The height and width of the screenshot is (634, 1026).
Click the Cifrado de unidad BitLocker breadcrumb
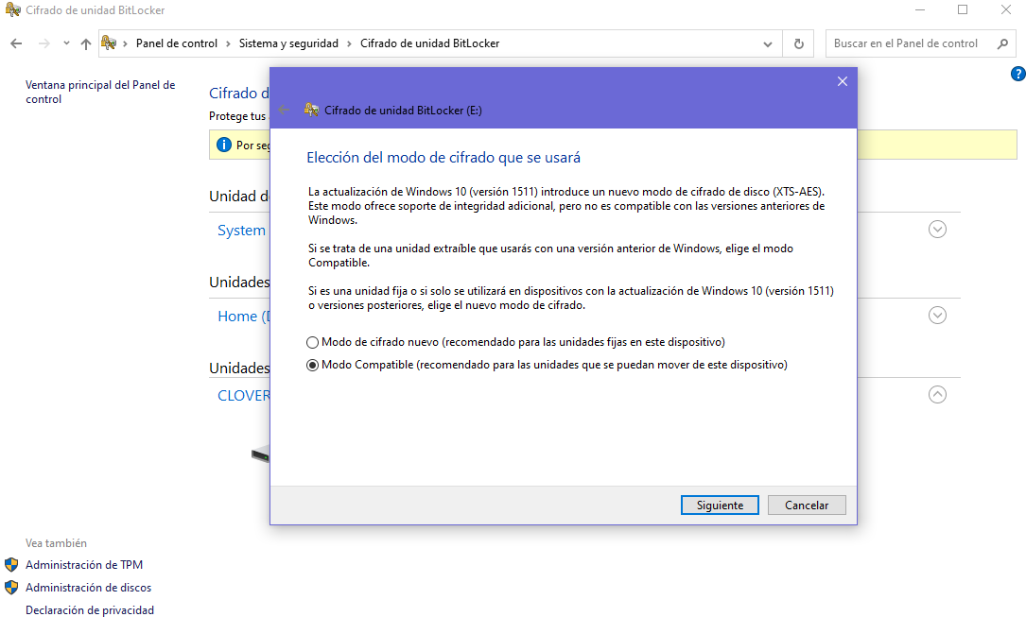[x=430, y=43]
